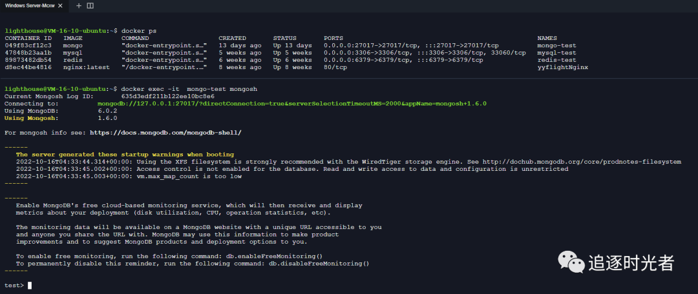Click the redis-test container name

(x=556, y=60)
